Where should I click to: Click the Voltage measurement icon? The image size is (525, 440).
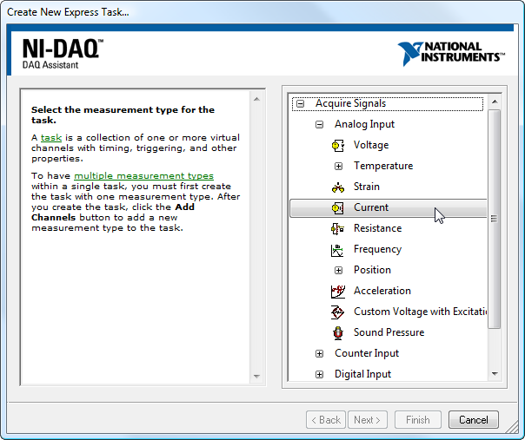tap(338, 145)
